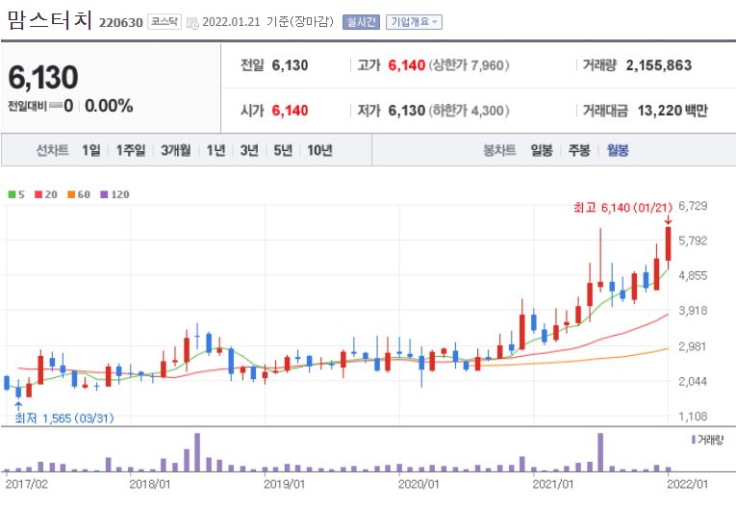Click the 0.00% change rate
Viewport: 736px width, 507px height.
click(x=109, y=106)
